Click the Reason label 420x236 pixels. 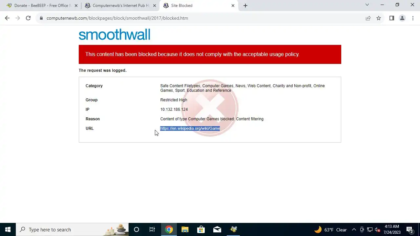[x=93, y=119]
